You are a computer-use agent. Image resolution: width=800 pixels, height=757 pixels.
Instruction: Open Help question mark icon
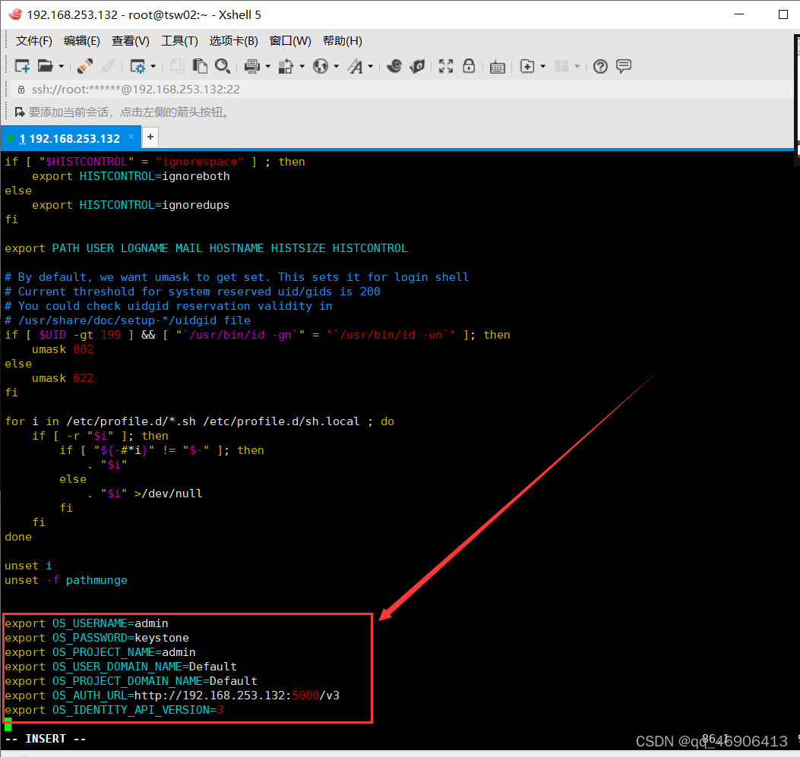(x=600, y=66)
